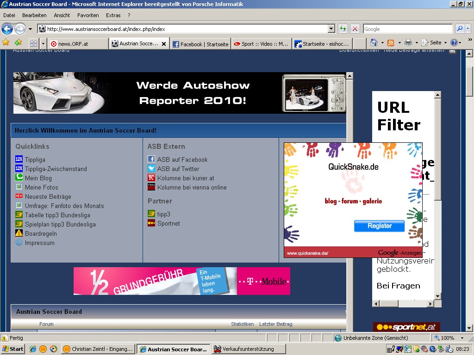
Task: Open the Feeds button dropdown arrow
Action: point(399,43)
